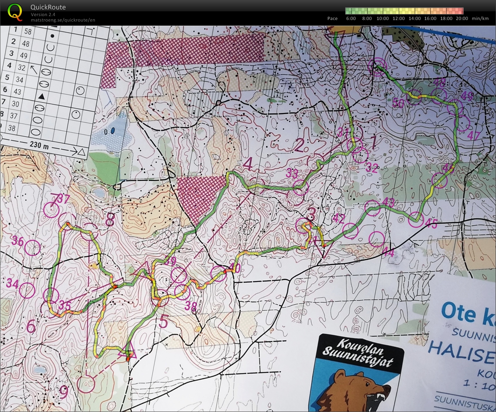
Task: Click the map label "33"
Action: (292, 173)
